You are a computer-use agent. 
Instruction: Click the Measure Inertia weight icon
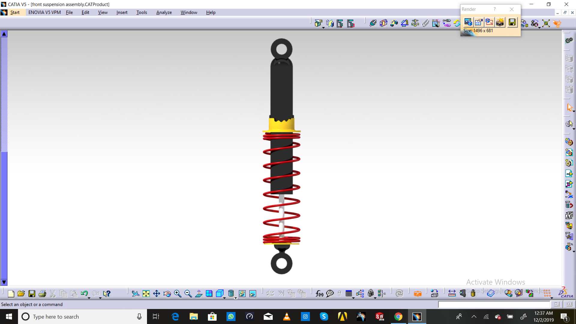tap(473, 294)
